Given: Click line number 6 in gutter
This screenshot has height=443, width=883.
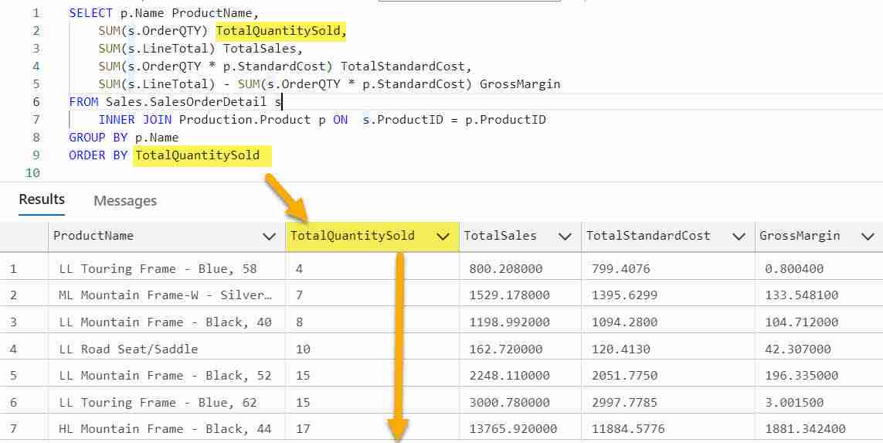Looking at the screenshot, I should pos(36,102).
